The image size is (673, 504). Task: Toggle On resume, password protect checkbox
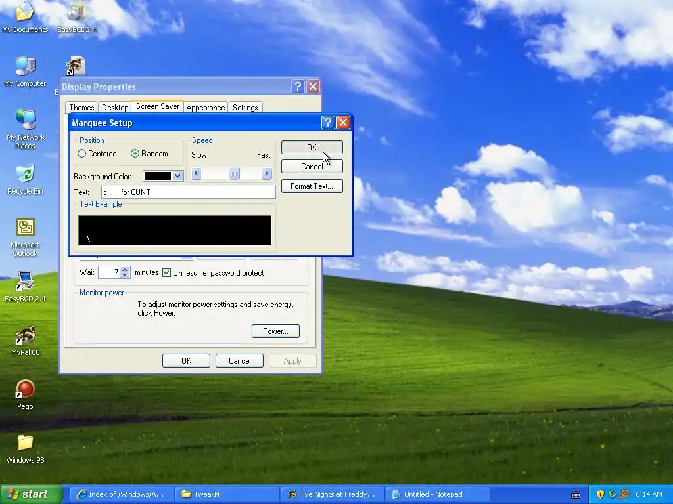point(166,273)
